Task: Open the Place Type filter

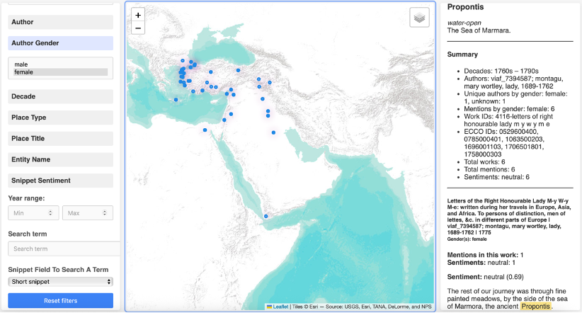Action: point(60,118)
